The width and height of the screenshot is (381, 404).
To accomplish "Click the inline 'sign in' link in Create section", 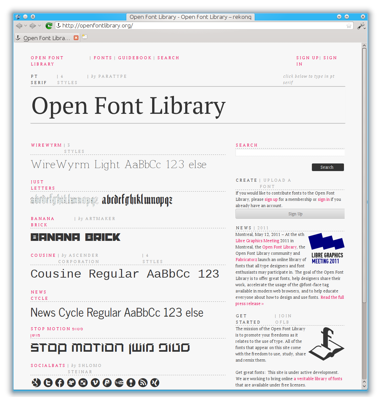I will (324, 200).
